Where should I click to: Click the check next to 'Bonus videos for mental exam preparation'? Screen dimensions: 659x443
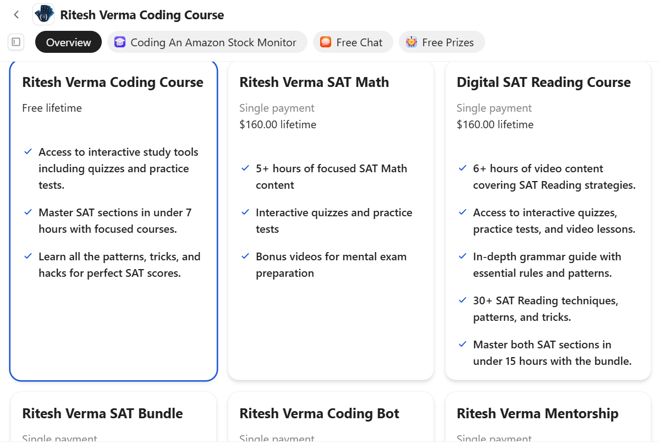point(245,256)
